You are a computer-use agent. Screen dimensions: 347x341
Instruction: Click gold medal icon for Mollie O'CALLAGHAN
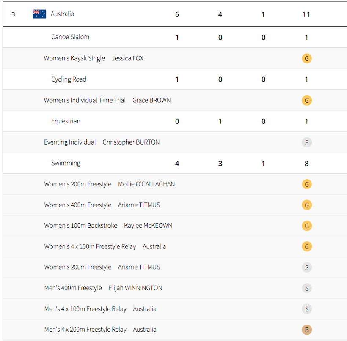tap(307, 184)
